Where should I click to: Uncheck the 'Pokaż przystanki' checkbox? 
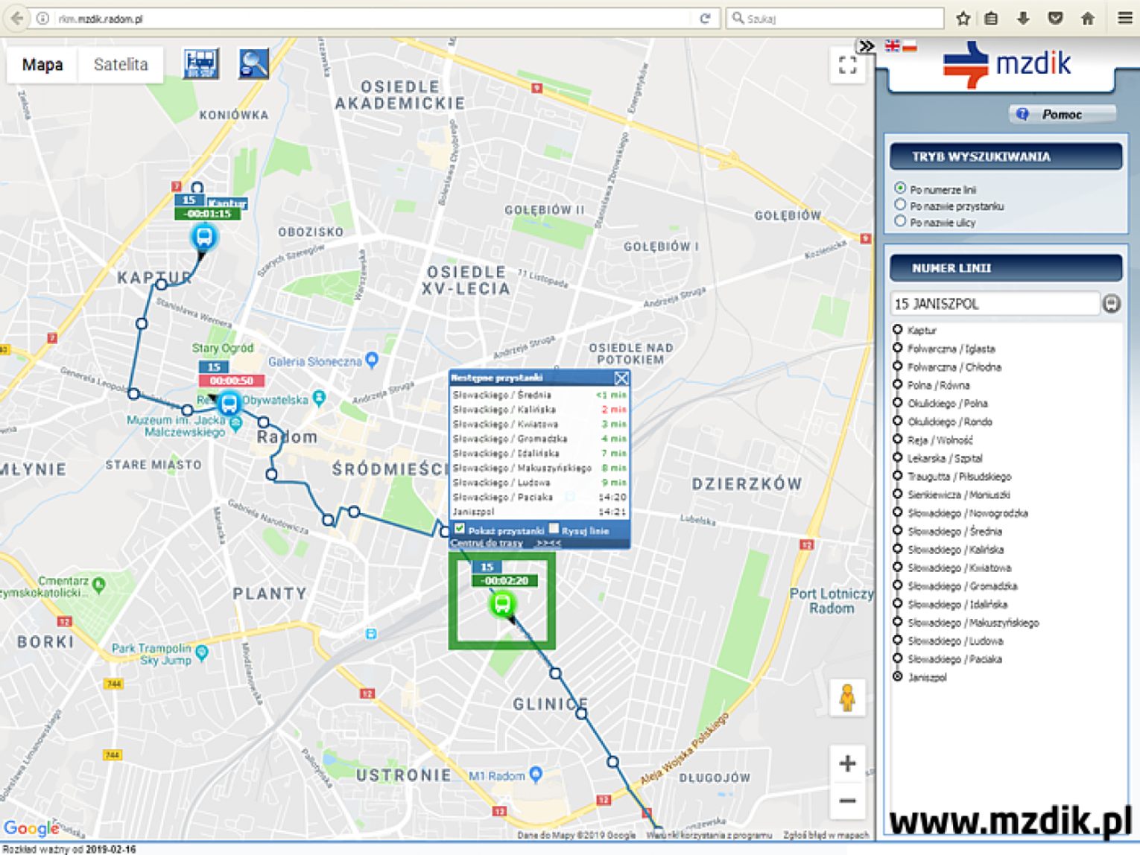click(460, 530)
